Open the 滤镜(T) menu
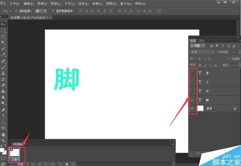Viewport: 241px width, 166px height. (x=97, y=4)
